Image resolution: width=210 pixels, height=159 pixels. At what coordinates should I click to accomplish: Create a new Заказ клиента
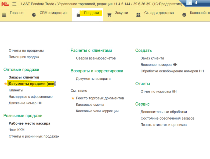point(152,58)
